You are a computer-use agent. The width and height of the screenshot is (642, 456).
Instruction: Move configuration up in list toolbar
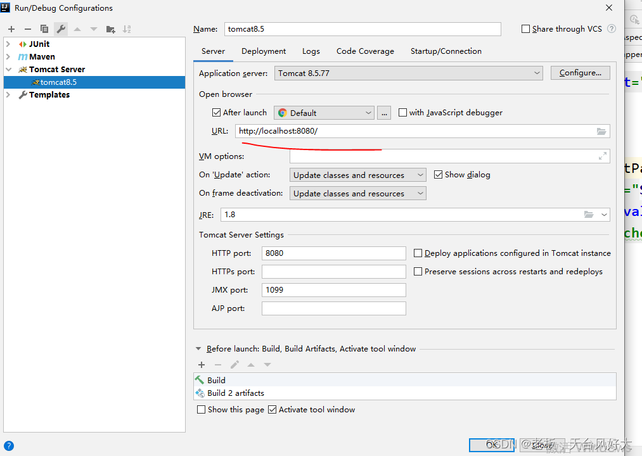click(x=77, y=29)
